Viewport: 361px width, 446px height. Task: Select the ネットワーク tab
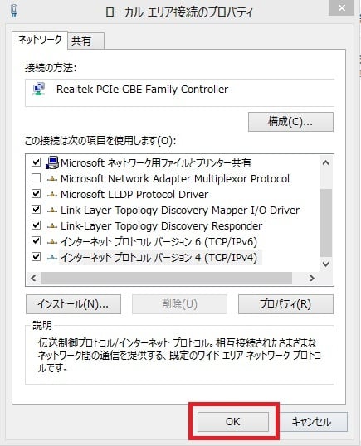(x=40, y=40)
